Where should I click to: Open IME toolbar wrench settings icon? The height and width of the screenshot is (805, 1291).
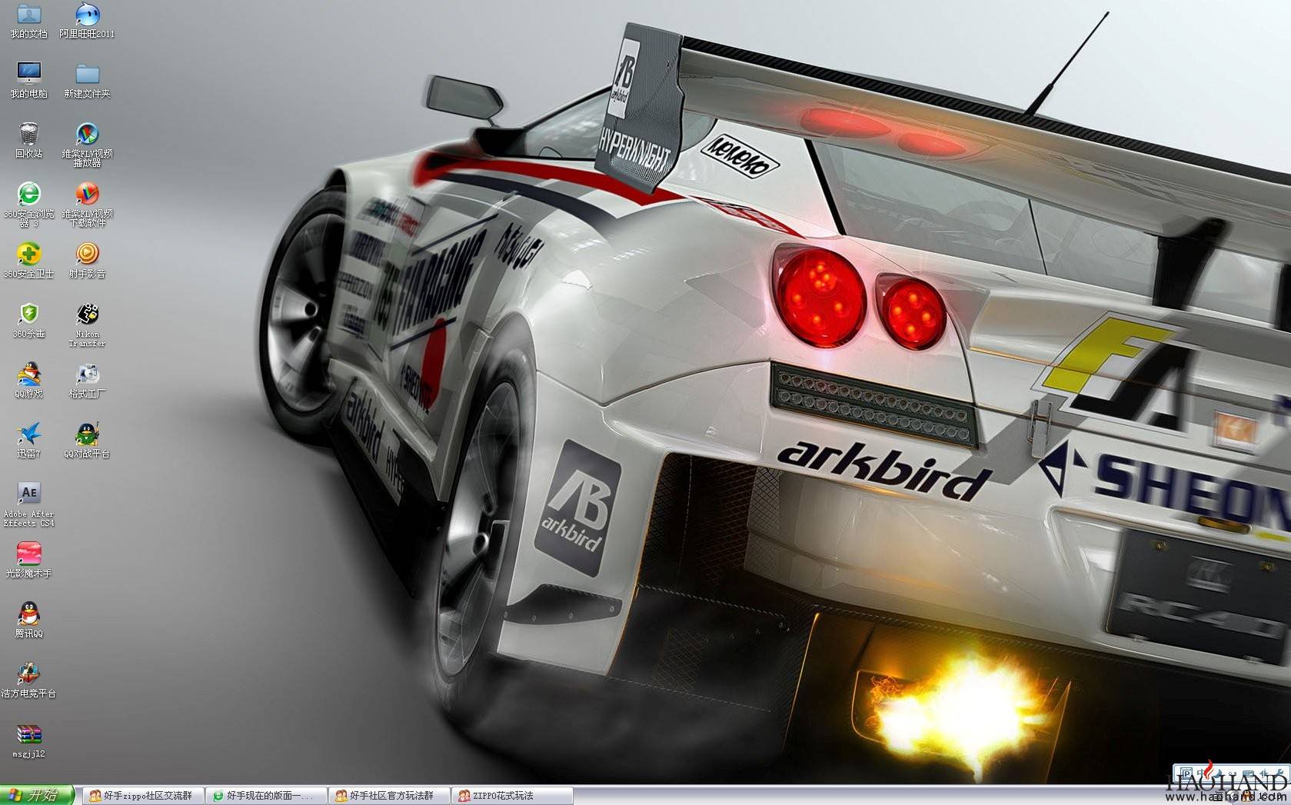pyautogui.click(x=1280, y=773)
